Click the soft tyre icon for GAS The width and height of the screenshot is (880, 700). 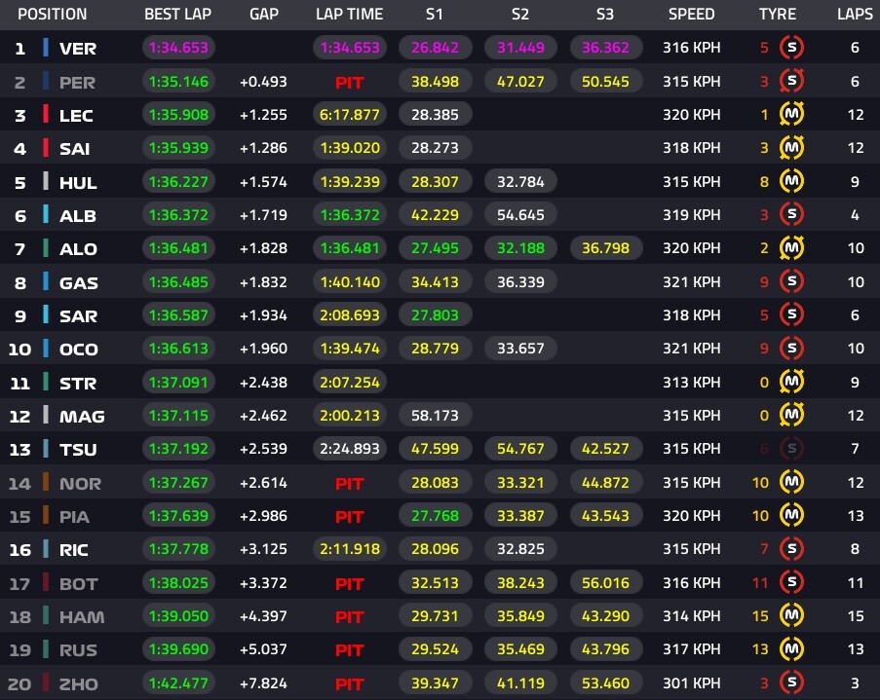792,282
